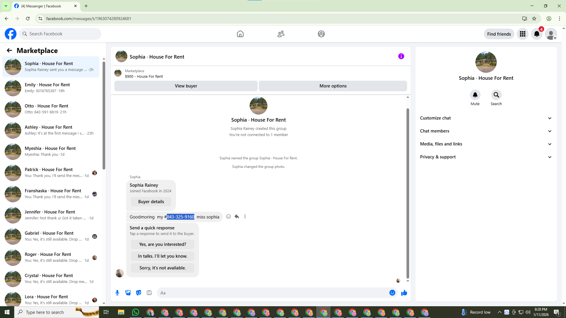This screenshot has height=318, width=566.
Task: Expand the Chat members section
Action: 486,131
